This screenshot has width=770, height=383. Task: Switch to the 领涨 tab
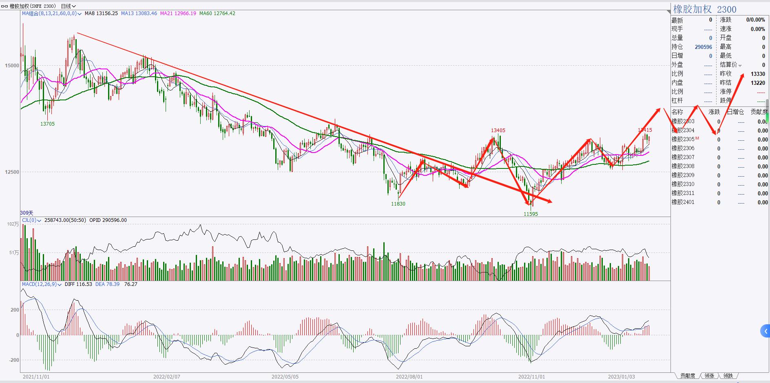pos(709,376)
